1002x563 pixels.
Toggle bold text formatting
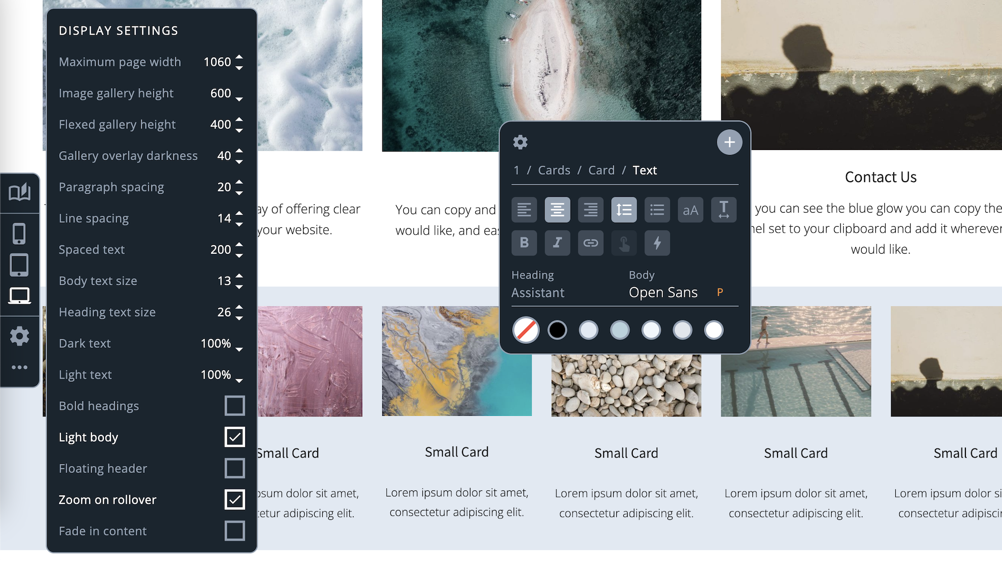(524, 243)
